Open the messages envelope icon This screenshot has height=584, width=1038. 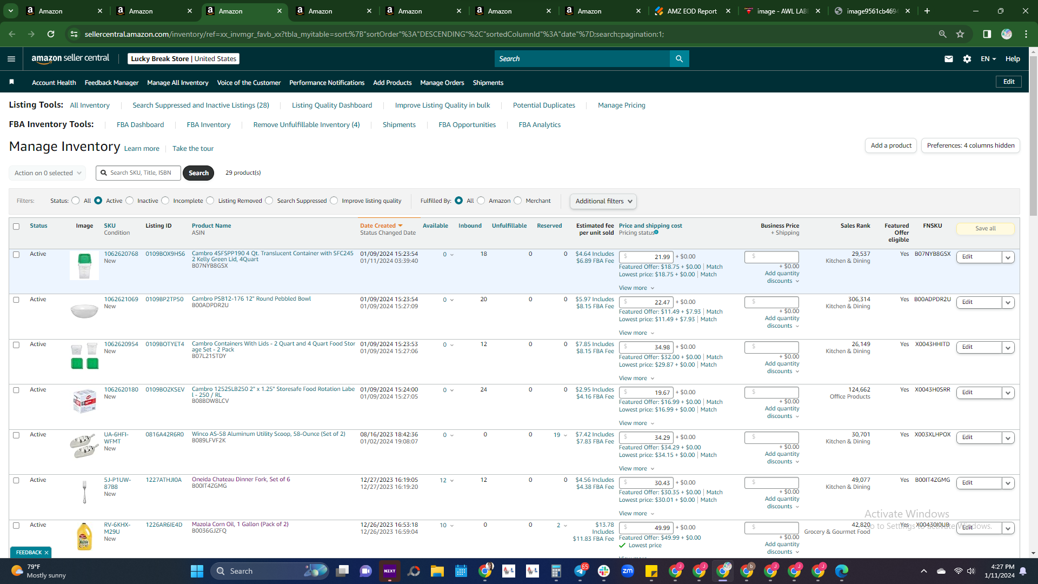pyautogui.click(x=949, y=59)
